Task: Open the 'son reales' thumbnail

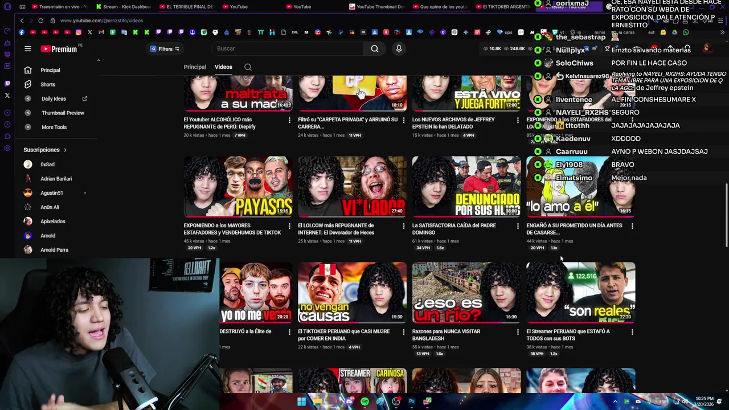Action: (580, 292)
